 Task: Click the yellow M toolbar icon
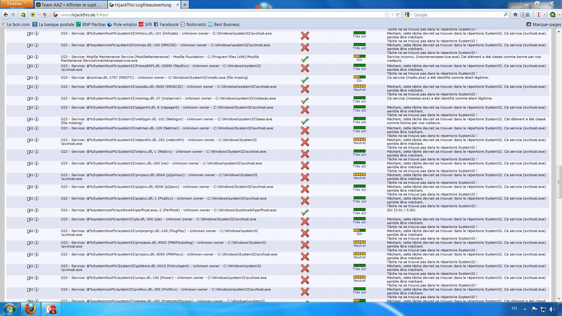click(x=33, y=15)
